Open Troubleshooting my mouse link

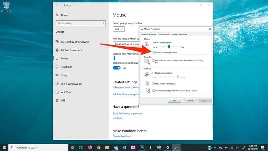[127, 113]
